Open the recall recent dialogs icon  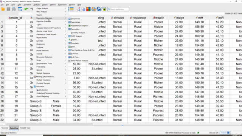pos(20,9)
